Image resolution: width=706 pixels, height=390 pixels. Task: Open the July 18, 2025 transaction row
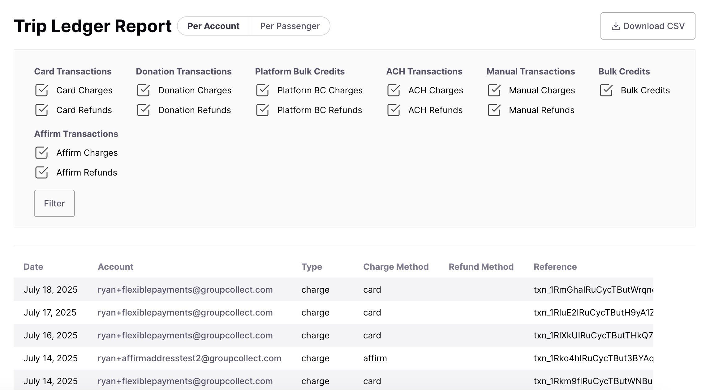click(x=50, y=290)
